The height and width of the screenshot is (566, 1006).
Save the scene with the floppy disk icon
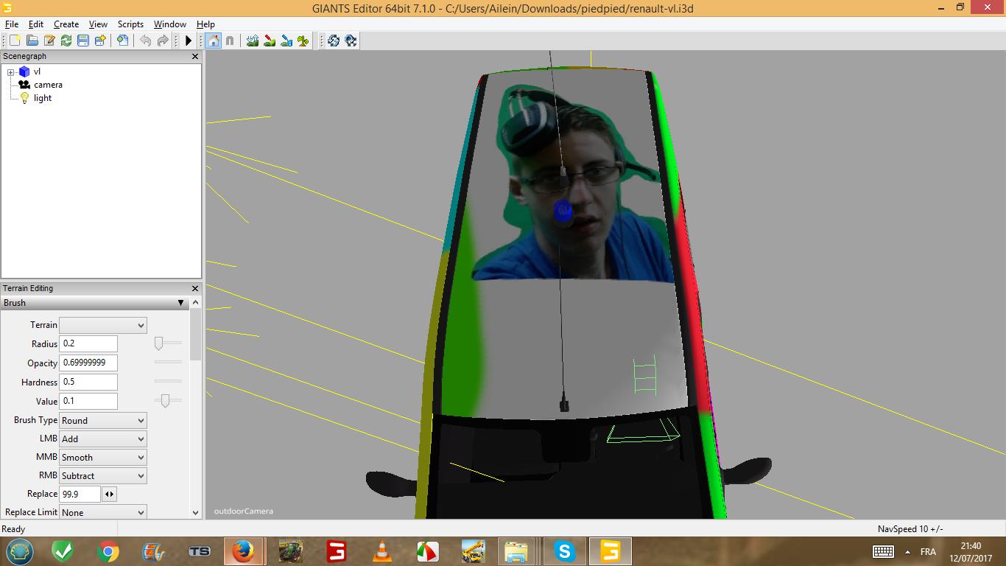83,41
